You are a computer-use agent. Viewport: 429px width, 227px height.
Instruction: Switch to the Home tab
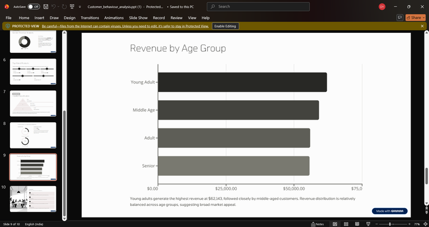tap(24, 18)
